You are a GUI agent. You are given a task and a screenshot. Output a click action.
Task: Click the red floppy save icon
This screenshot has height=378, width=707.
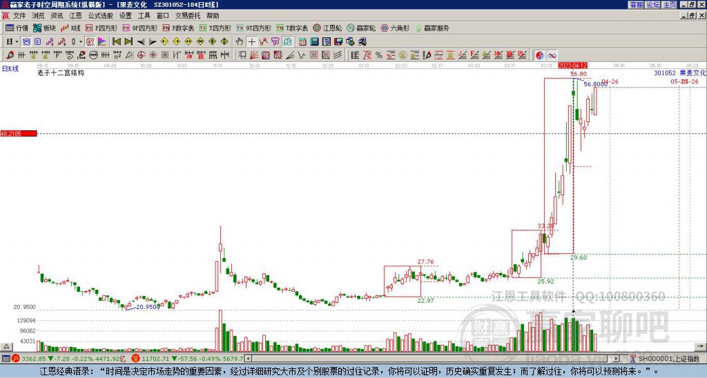[338, 42]
